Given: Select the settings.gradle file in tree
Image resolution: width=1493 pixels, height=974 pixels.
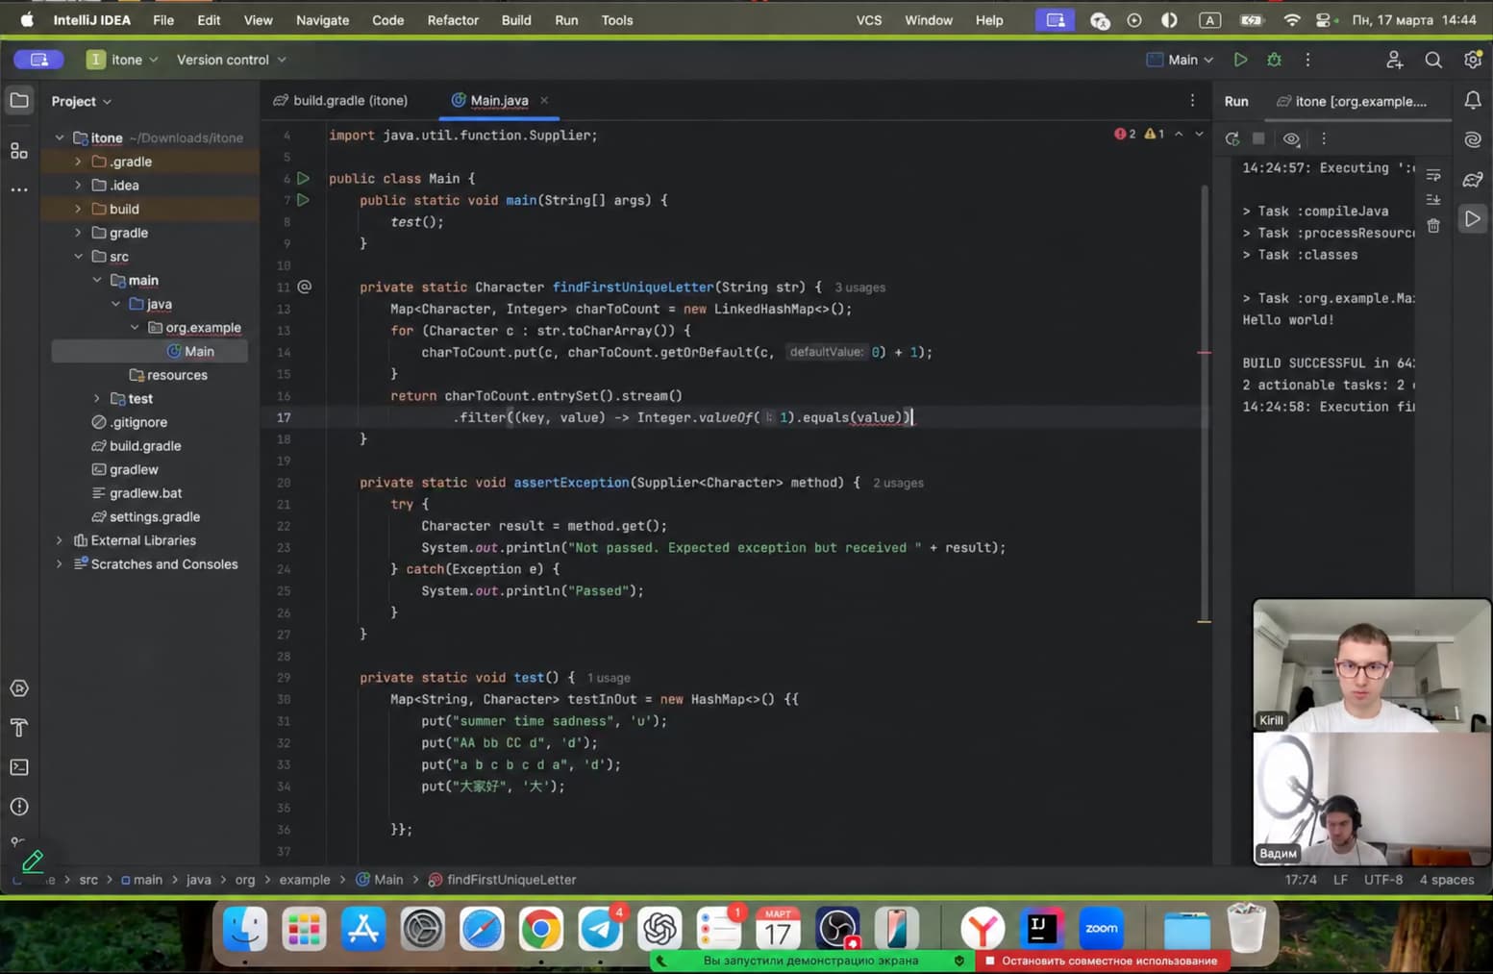Looking at the screenshot, I should (x=155, y=516).
